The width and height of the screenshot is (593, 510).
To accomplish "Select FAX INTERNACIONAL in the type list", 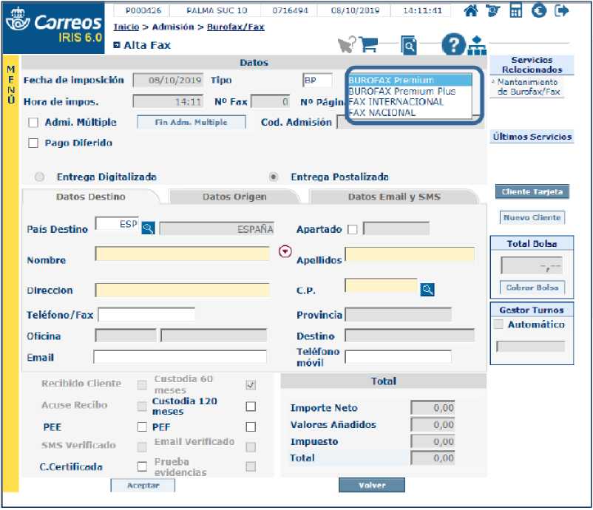I will 396,102.
